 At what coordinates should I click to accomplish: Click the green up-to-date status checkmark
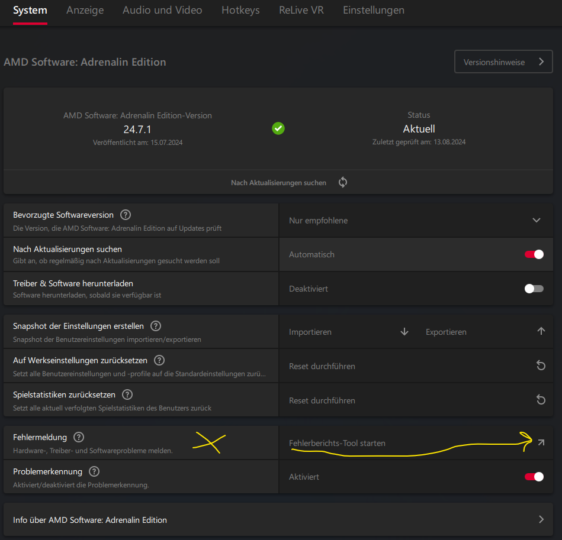coord(278,128)
